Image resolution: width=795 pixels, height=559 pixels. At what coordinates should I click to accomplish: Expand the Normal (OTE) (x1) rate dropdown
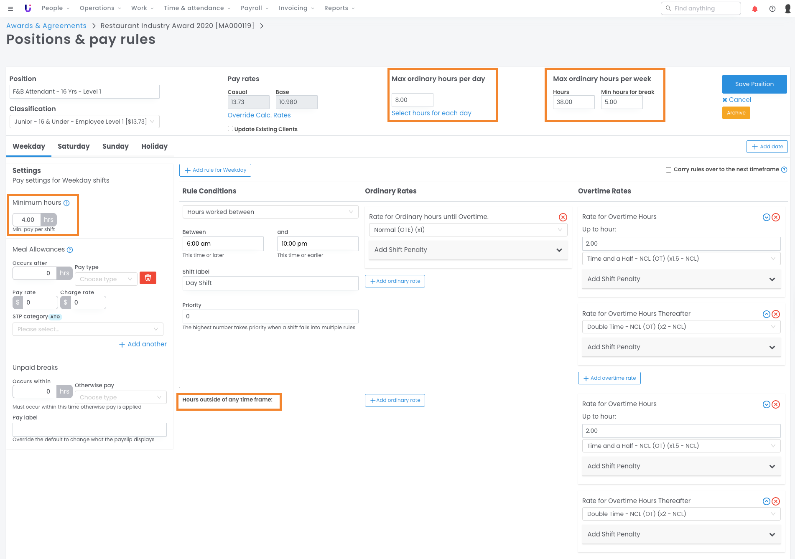468,230
